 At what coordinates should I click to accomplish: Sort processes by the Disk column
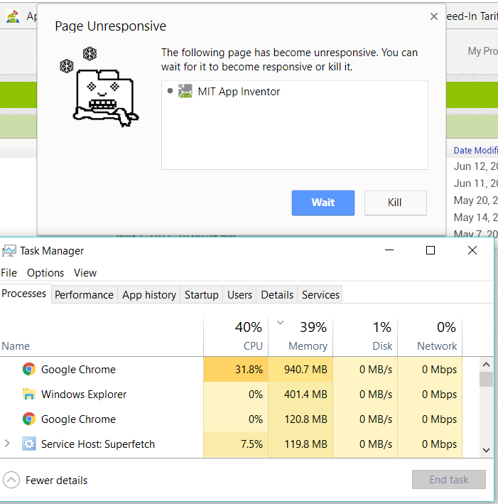pyautogui.click(x=365, y=337)
